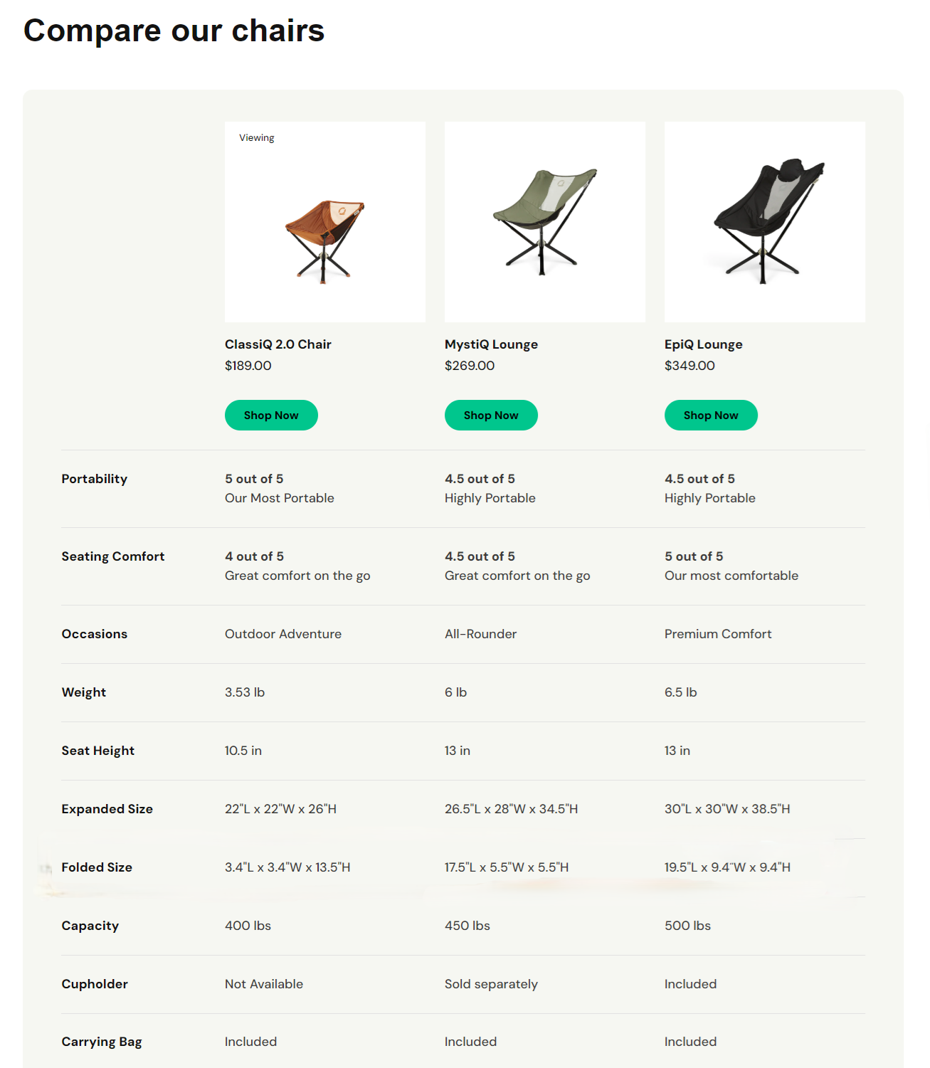The width and height of the screenshot is (930, 1068).
Task: Select the EpiQ Lounge title link
Action: [x=703, y=344]
